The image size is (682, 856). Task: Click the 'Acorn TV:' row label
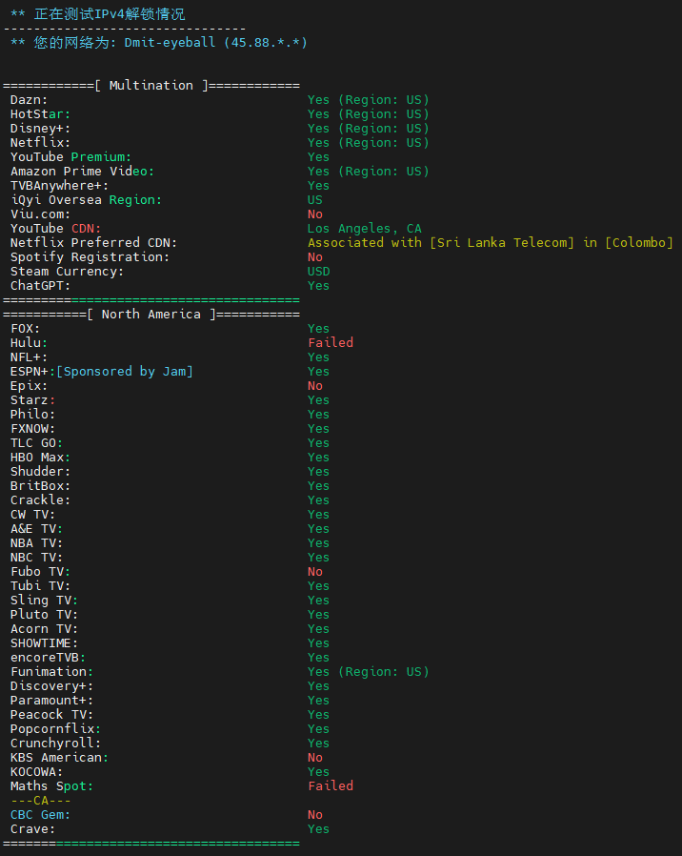tap(44, 629)
